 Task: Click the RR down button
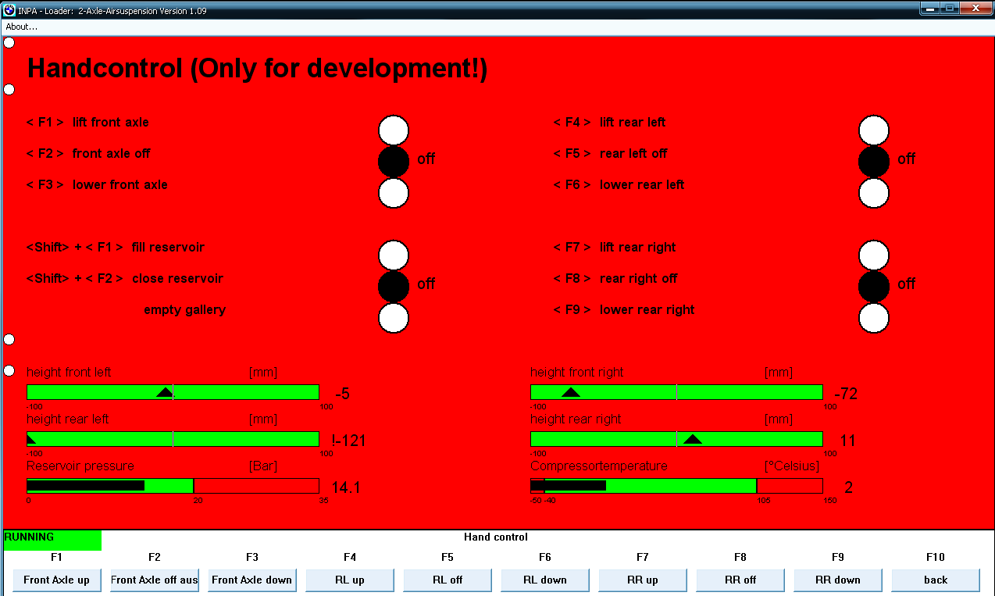tap(838, 580)
